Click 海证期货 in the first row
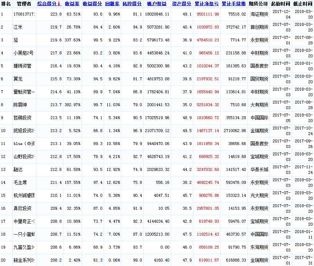 (x=259, y=14)
